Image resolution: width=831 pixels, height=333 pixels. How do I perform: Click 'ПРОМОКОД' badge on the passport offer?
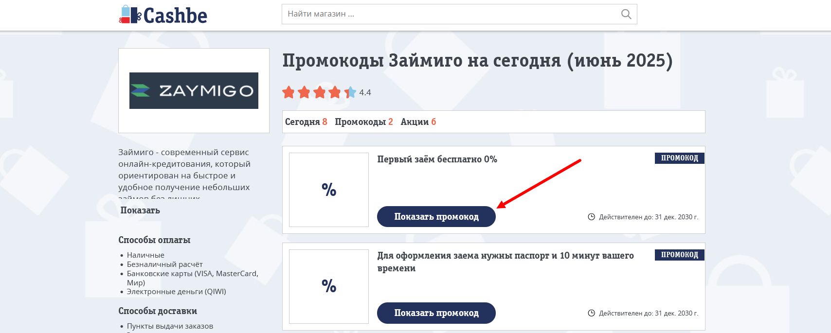[x=680, y=255]
